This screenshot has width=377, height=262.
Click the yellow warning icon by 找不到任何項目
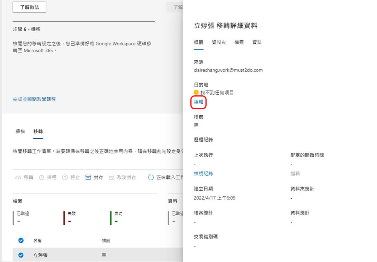coord(196,92)
